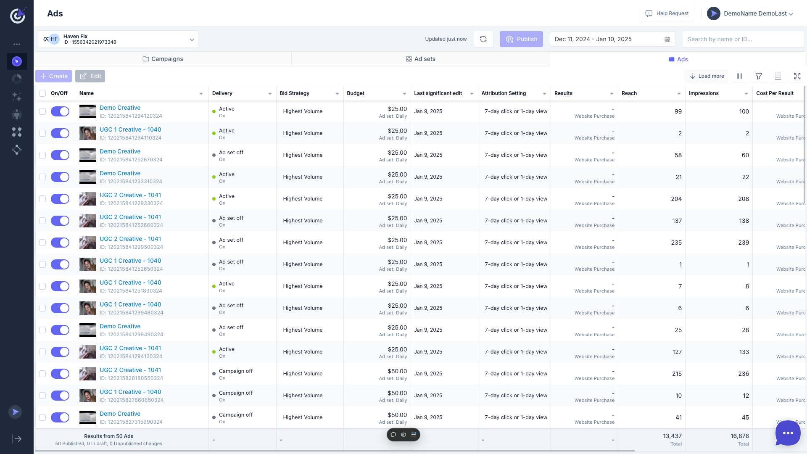Open Budget column header dropdown arrow

coord(404,93)
